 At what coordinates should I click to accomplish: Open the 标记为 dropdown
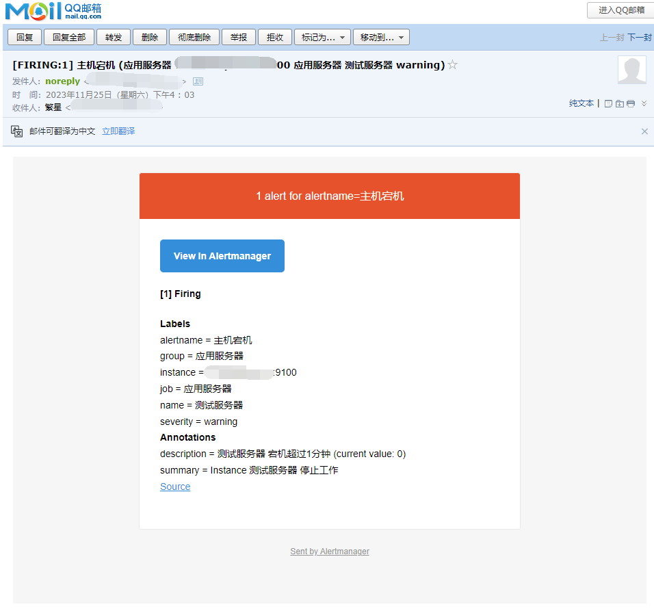coord(322,37)
